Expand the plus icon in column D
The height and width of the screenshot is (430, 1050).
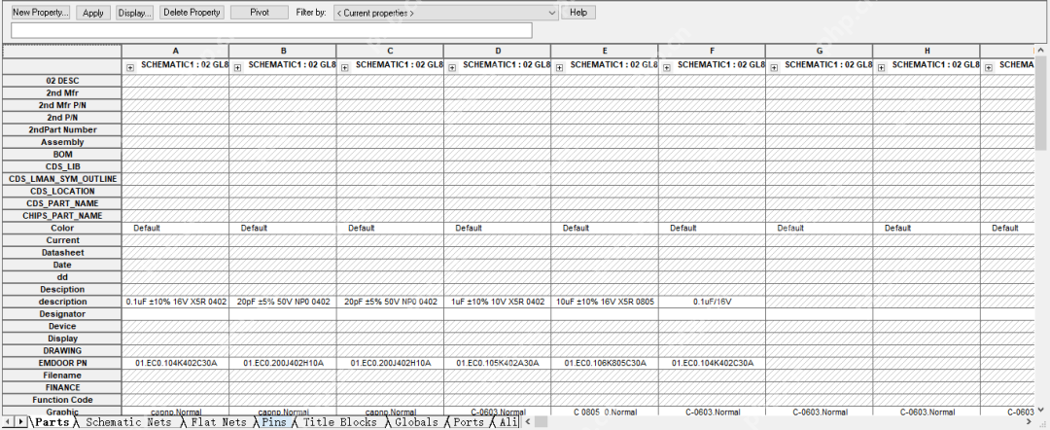pos(452,67)
